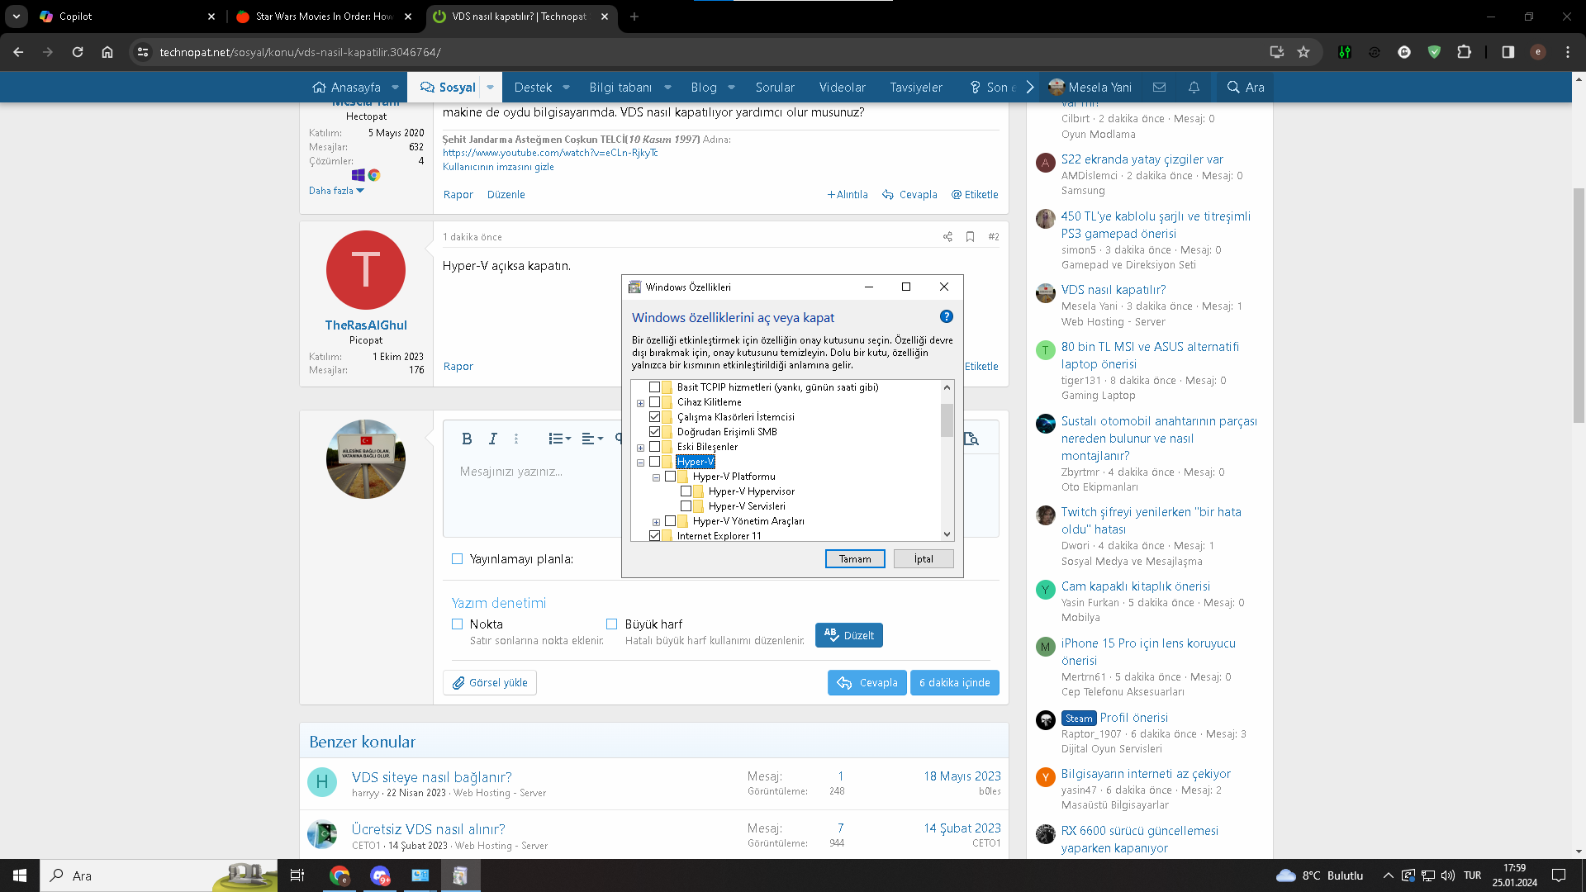Enable the Nokta spelling checkbox
This screenshot has width=1586, height=892.
click(457, 624)
